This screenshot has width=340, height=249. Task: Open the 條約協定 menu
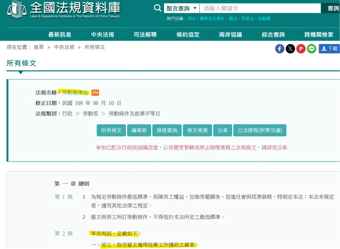pos(188,34)
